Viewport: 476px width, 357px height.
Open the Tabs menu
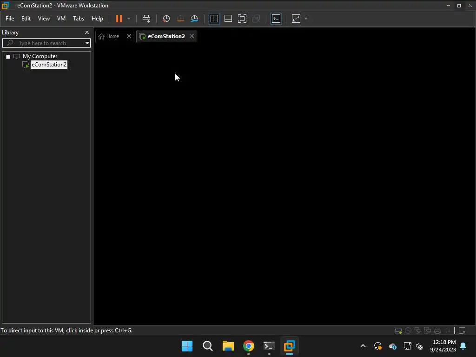point(78,19)
